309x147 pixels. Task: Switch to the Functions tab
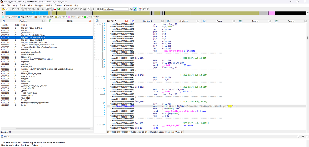pyautogui.click(x=23, y=21)
